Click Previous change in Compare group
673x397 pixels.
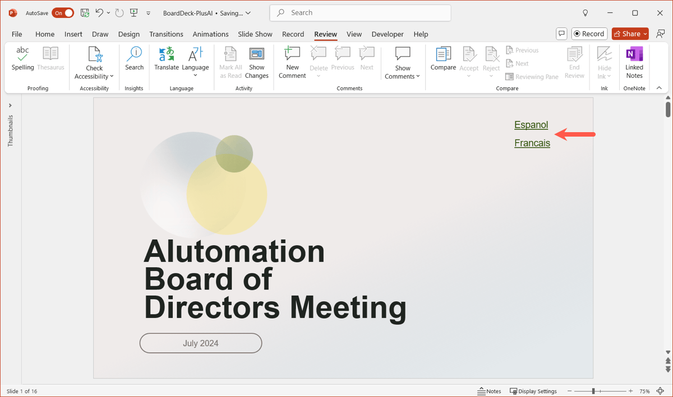point(522,50)
